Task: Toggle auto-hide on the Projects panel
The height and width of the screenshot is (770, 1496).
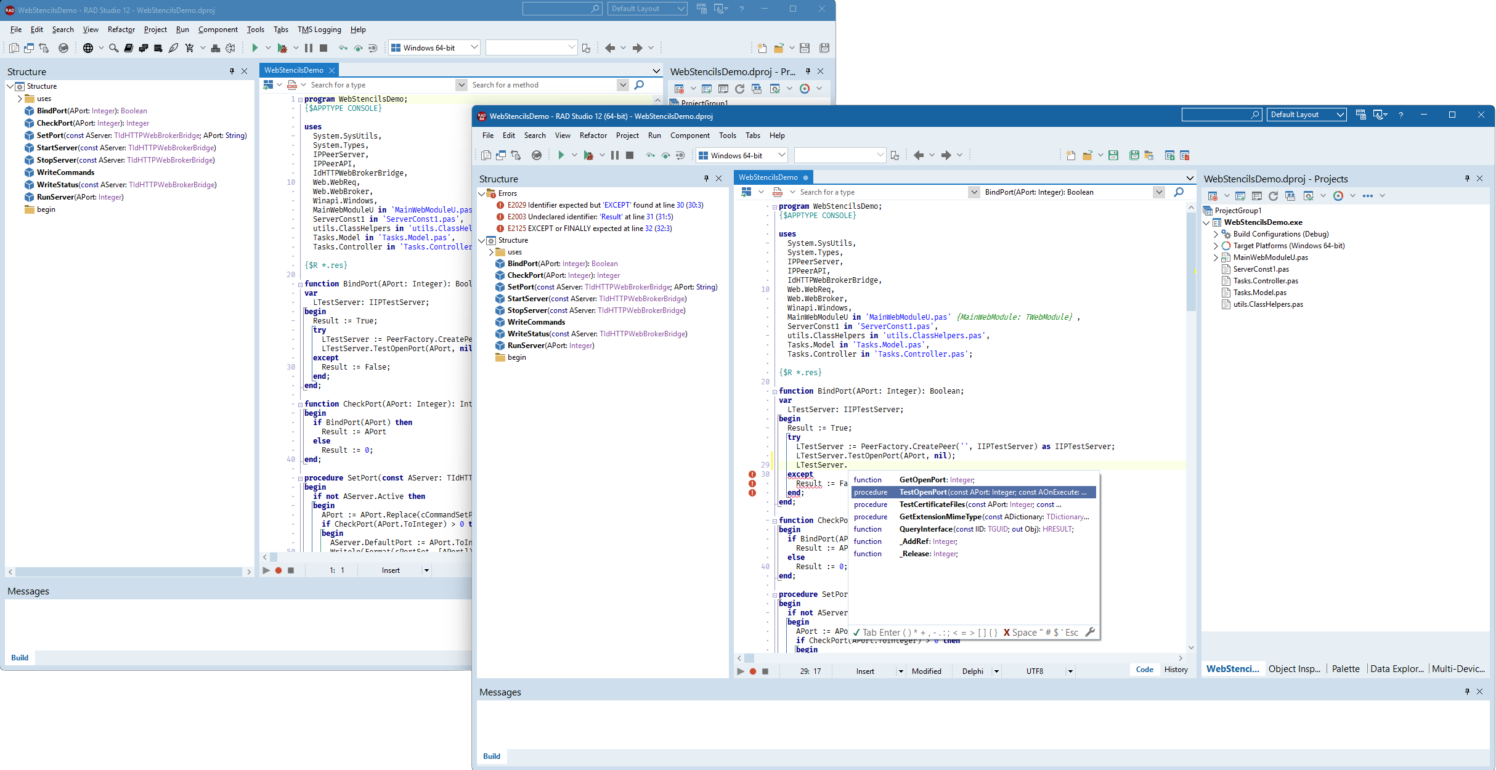Action: [x=1466, y=179]
